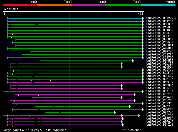Viewport: 178px width, 132px height.
Task: Open hit UniRef100_Q84MC0 label
Action: tap(160, 30)
